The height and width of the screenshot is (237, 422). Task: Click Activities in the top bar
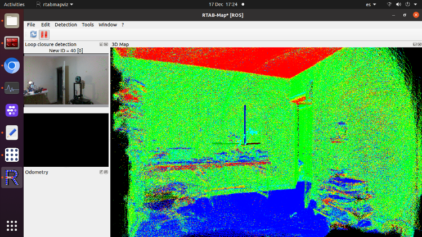[14, 4]
